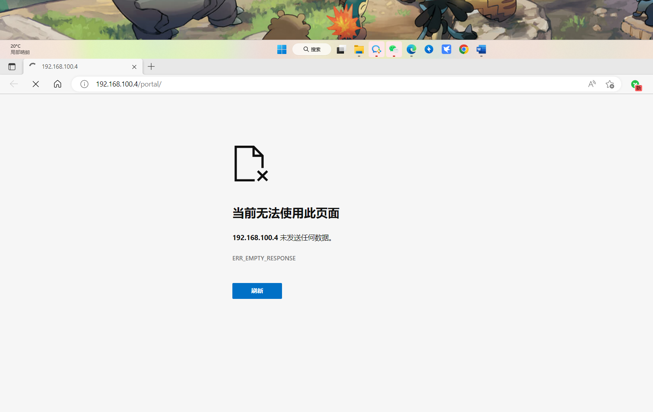The width and height of the screenshot is (653, 412).
Task: Open the 20°C weather widget
Action: click(20, 49)
